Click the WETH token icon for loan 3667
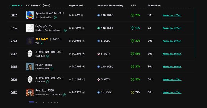Image resolution: width=207 pixels, height=108 pixels. tap(98, 54)
